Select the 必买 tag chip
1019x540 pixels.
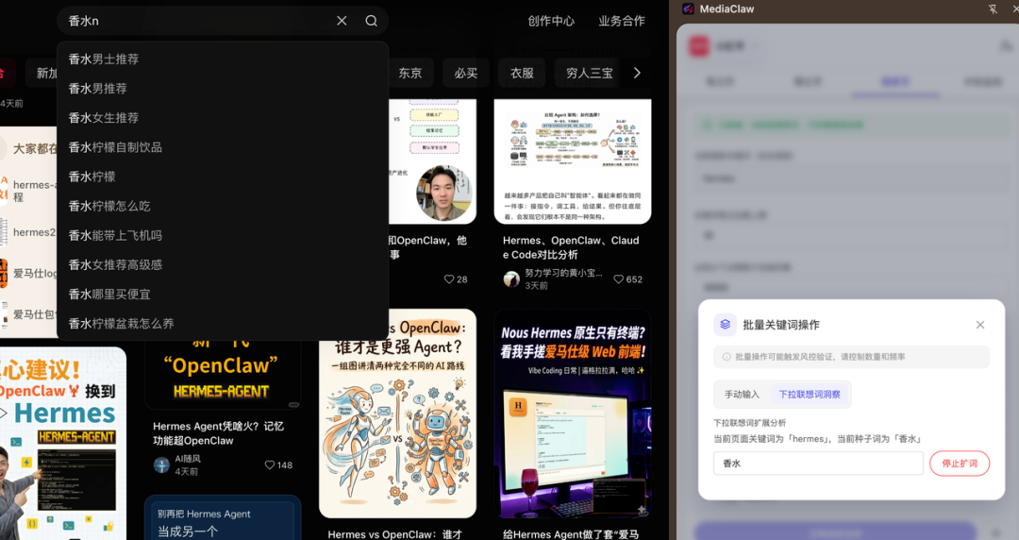[466, 73]
